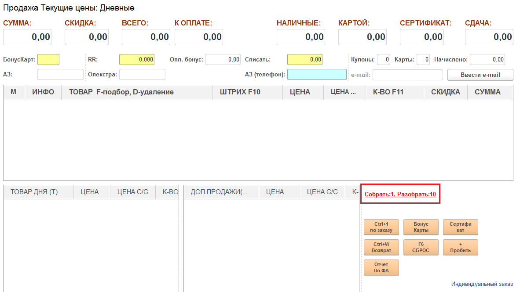Click the 'ШТРИХ F10' column header

[x=240, y=92]
